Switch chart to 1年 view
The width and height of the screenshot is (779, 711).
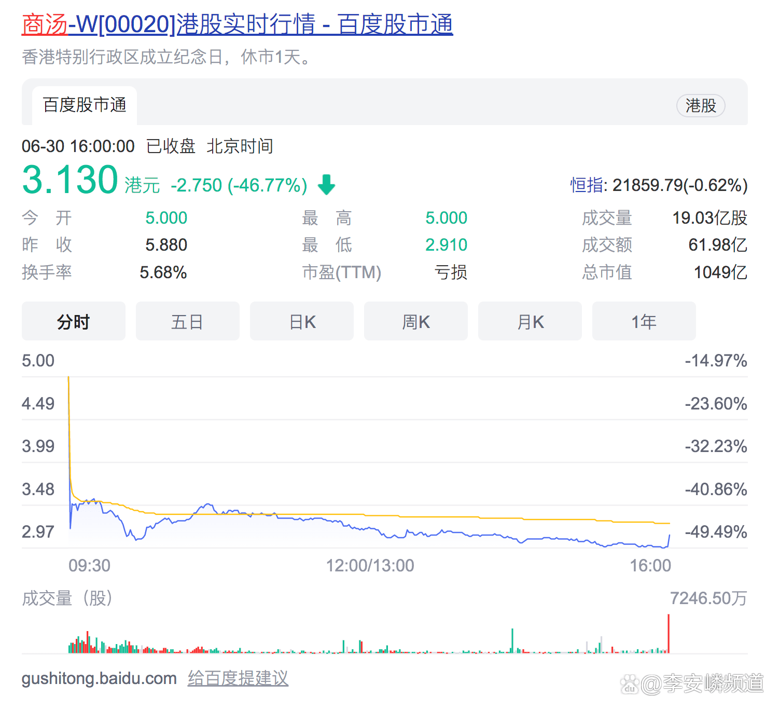point(644,321)
